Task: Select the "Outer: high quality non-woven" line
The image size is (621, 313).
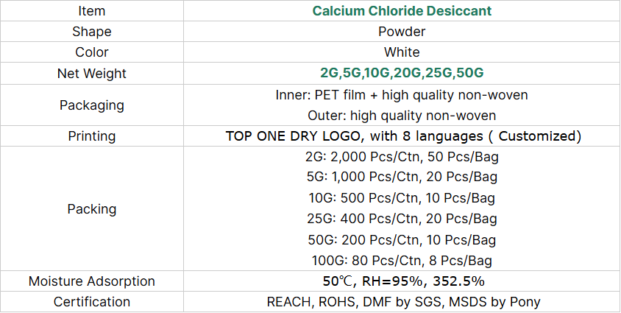Action: coord(402,116)
